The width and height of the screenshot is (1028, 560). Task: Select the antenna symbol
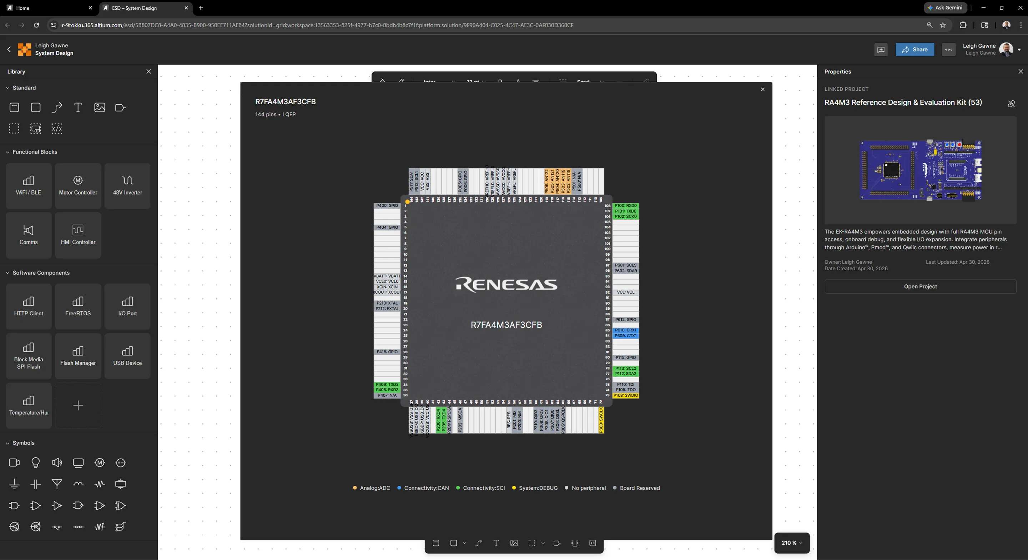tap(57, 484)
